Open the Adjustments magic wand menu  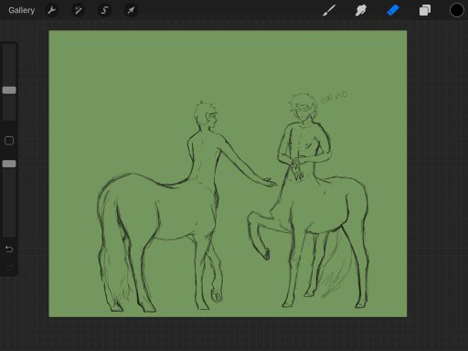tap(78, 10)
